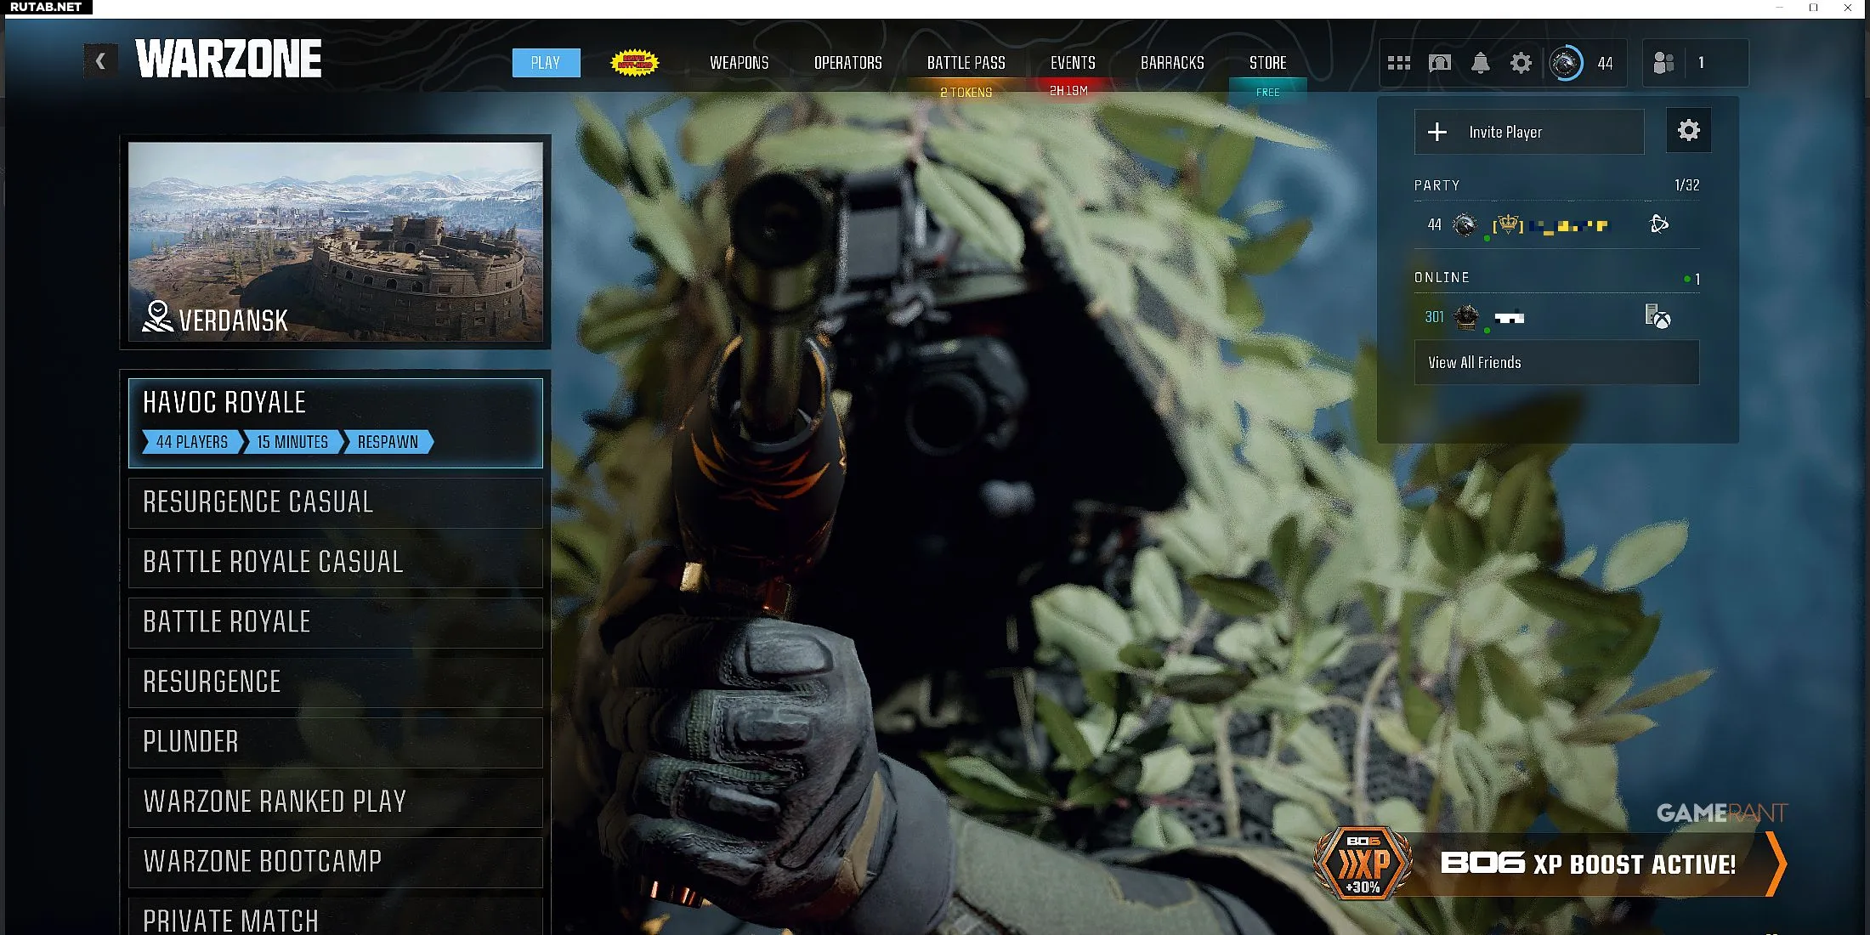Open notifications bell icon
The image size is (1870, 935).
pos(1480,63)
